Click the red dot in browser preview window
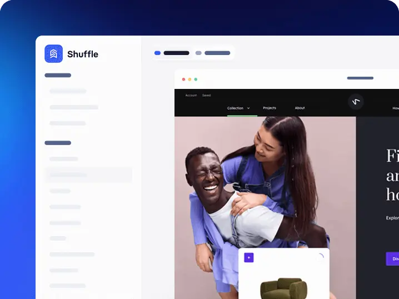This screenshot has height=299, width=399. pos(183,79)
